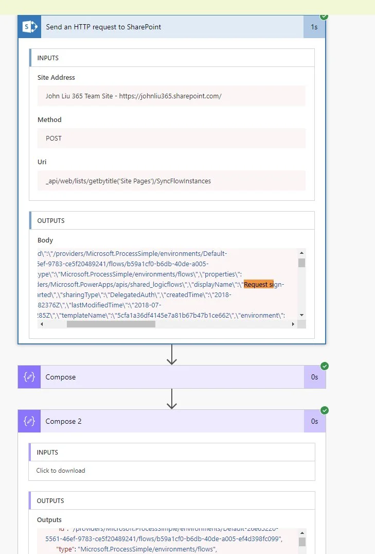Click the Uri field with SyncFlowInstances
The image size is (375, 554).
pyautogui.click(x=171, y=181)
